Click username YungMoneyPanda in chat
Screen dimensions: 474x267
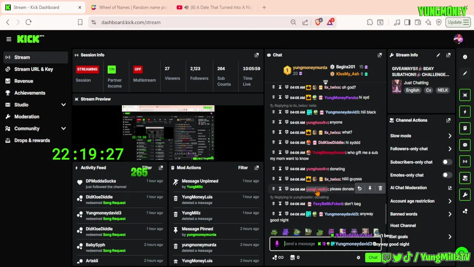tap(341, 98)
